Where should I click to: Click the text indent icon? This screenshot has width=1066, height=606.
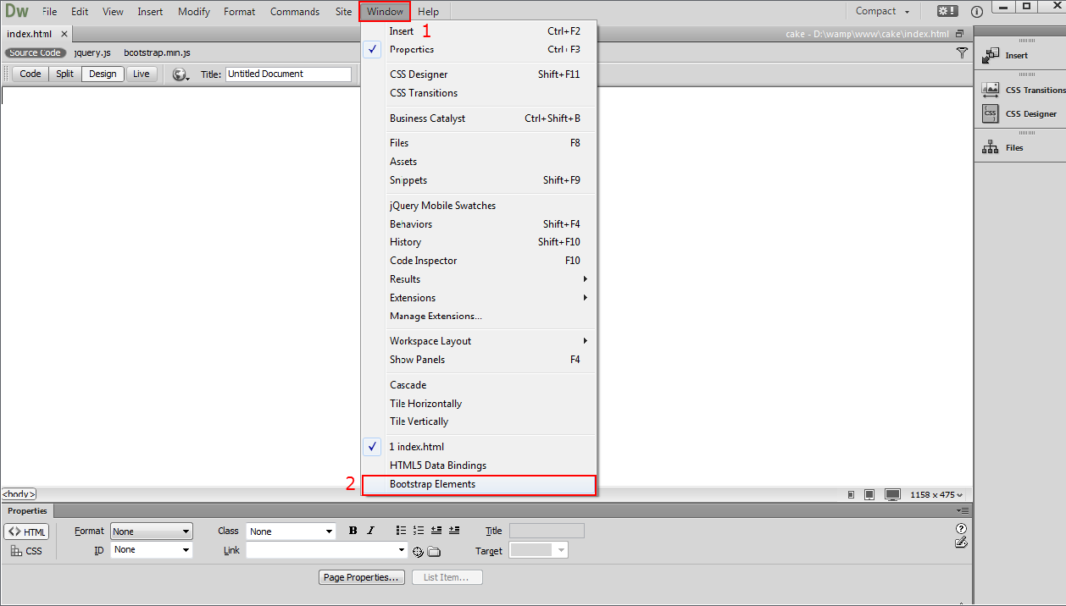[x=454, y=531]
